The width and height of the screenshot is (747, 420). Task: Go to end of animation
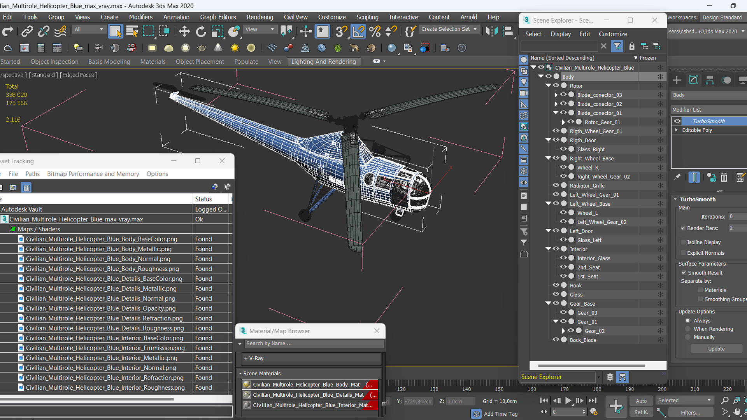coord(593,401)
